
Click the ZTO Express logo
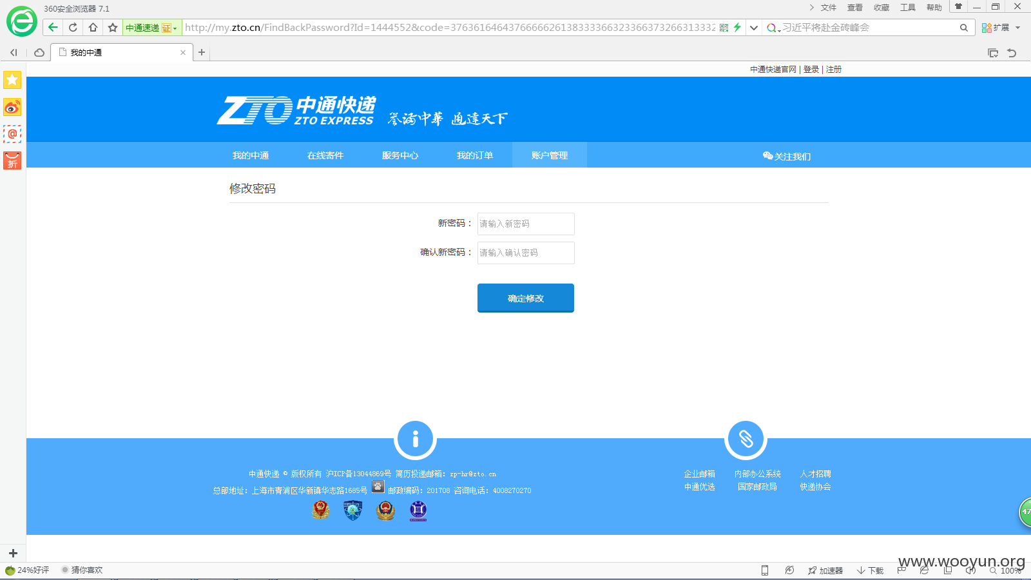[296, 110]
